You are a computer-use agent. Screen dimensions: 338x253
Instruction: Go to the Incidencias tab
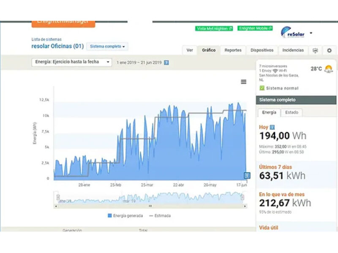[x=293, y=50]
